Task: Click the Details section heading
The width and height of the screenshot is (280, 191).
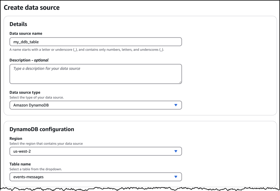Action: click(18, 24)
